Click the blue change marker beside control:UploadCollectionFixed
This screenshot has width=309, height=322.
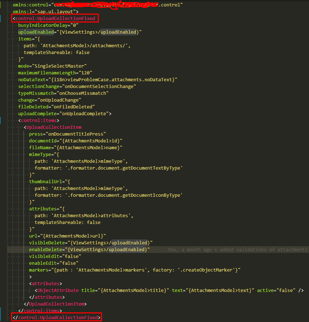click(x=1, y=18)
